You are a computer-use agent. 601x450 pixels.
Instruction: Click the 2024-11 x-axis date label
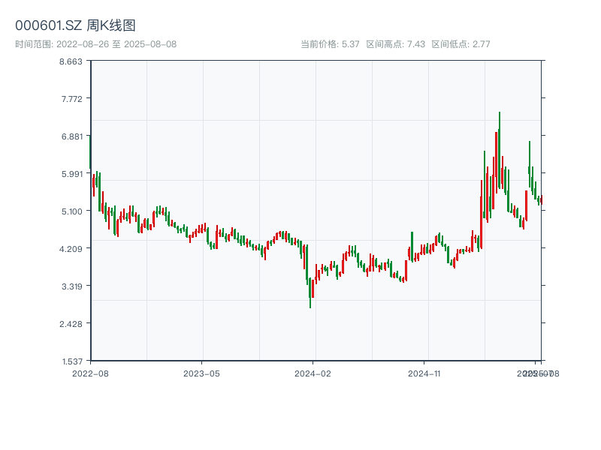tap(424, 373)
